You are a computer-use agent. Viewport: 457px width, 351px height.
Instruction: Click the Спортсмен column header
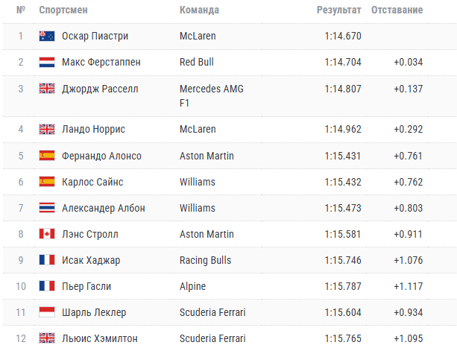63,10
